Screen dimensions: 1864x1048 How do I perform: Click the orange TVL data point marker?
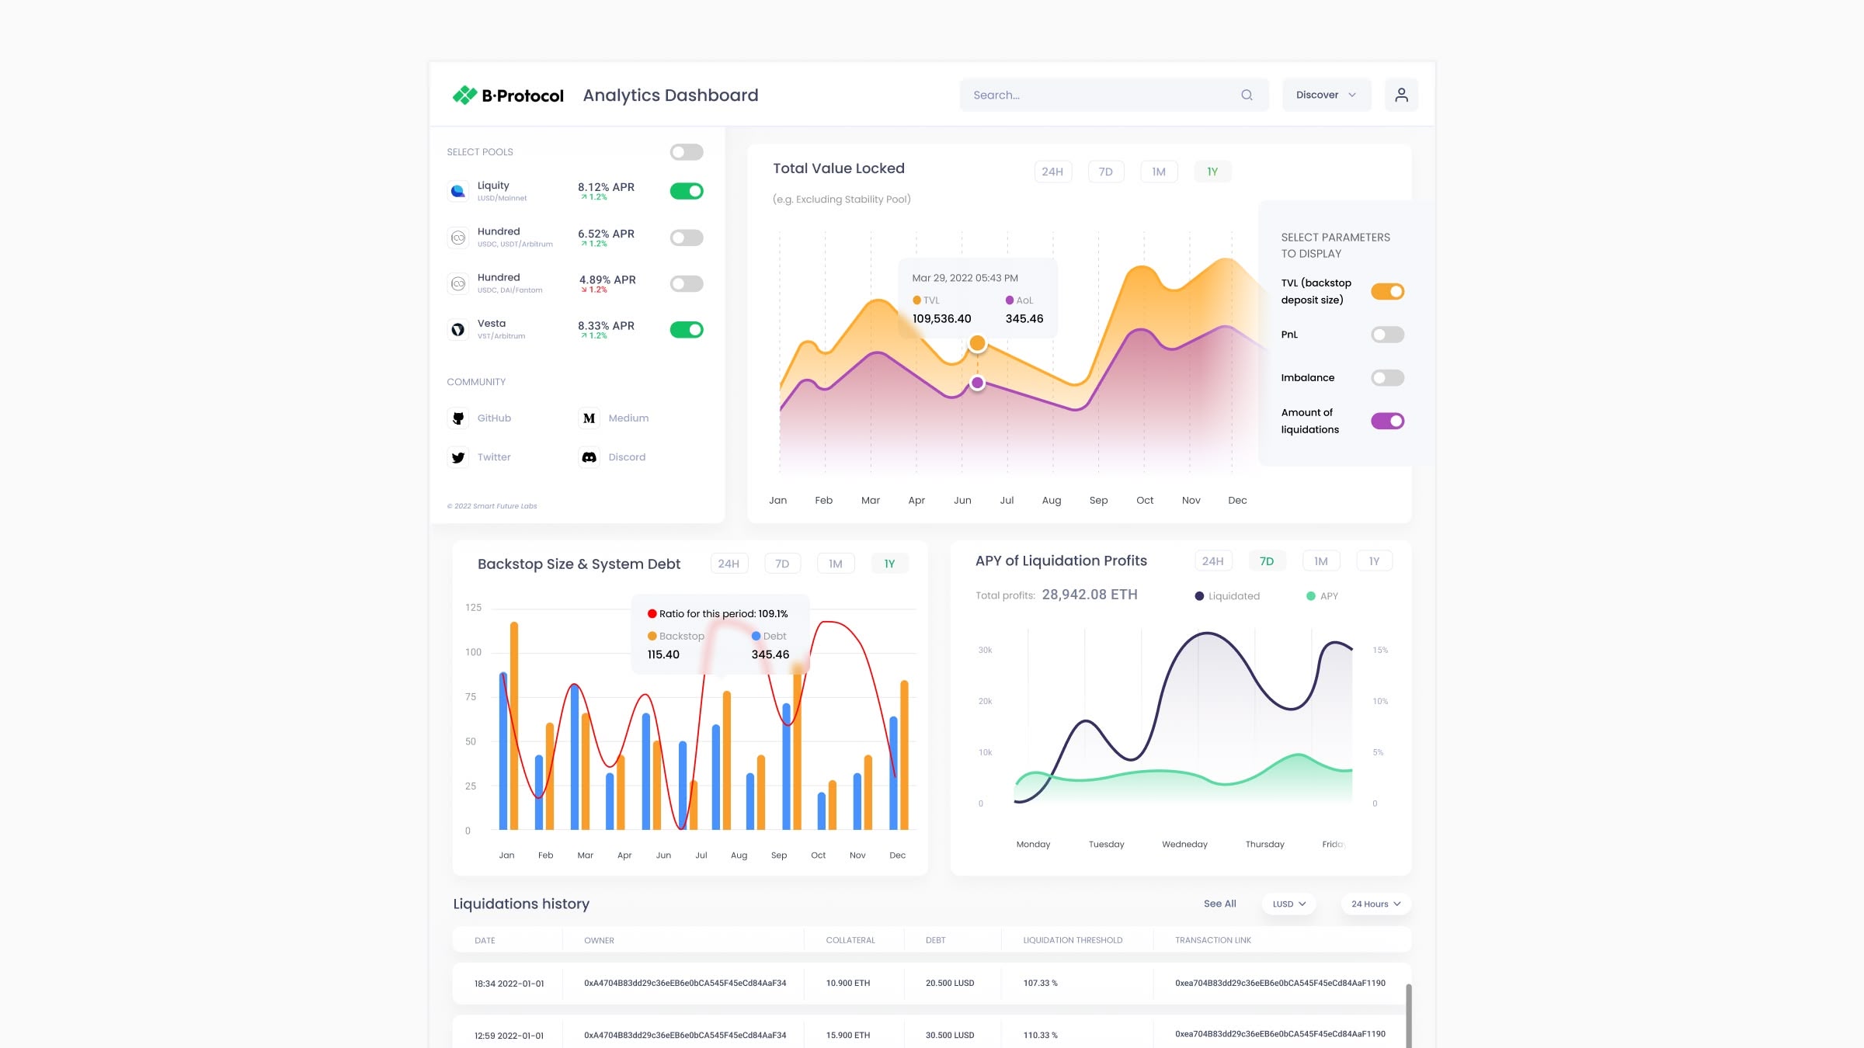point(978,343)
